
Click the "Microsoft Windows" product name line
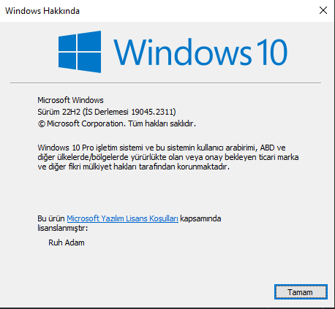[x=70, y=100]
